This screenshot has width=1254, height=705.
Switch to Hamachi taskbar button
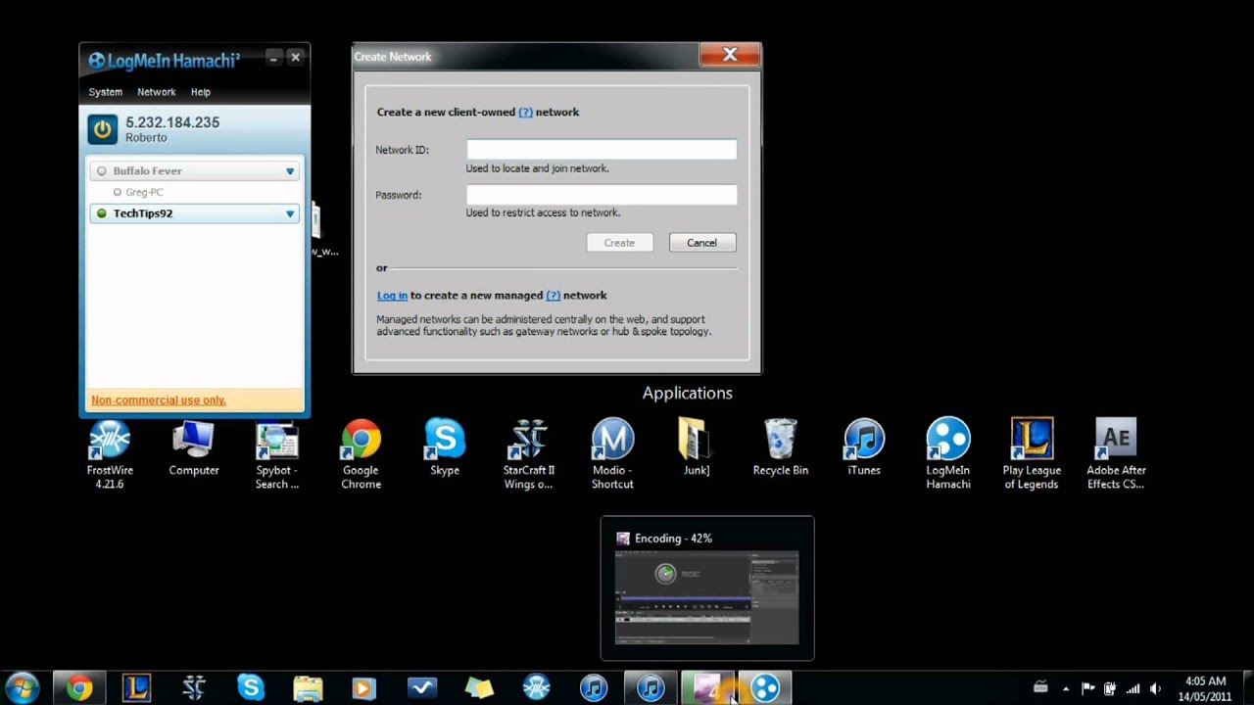765,688
